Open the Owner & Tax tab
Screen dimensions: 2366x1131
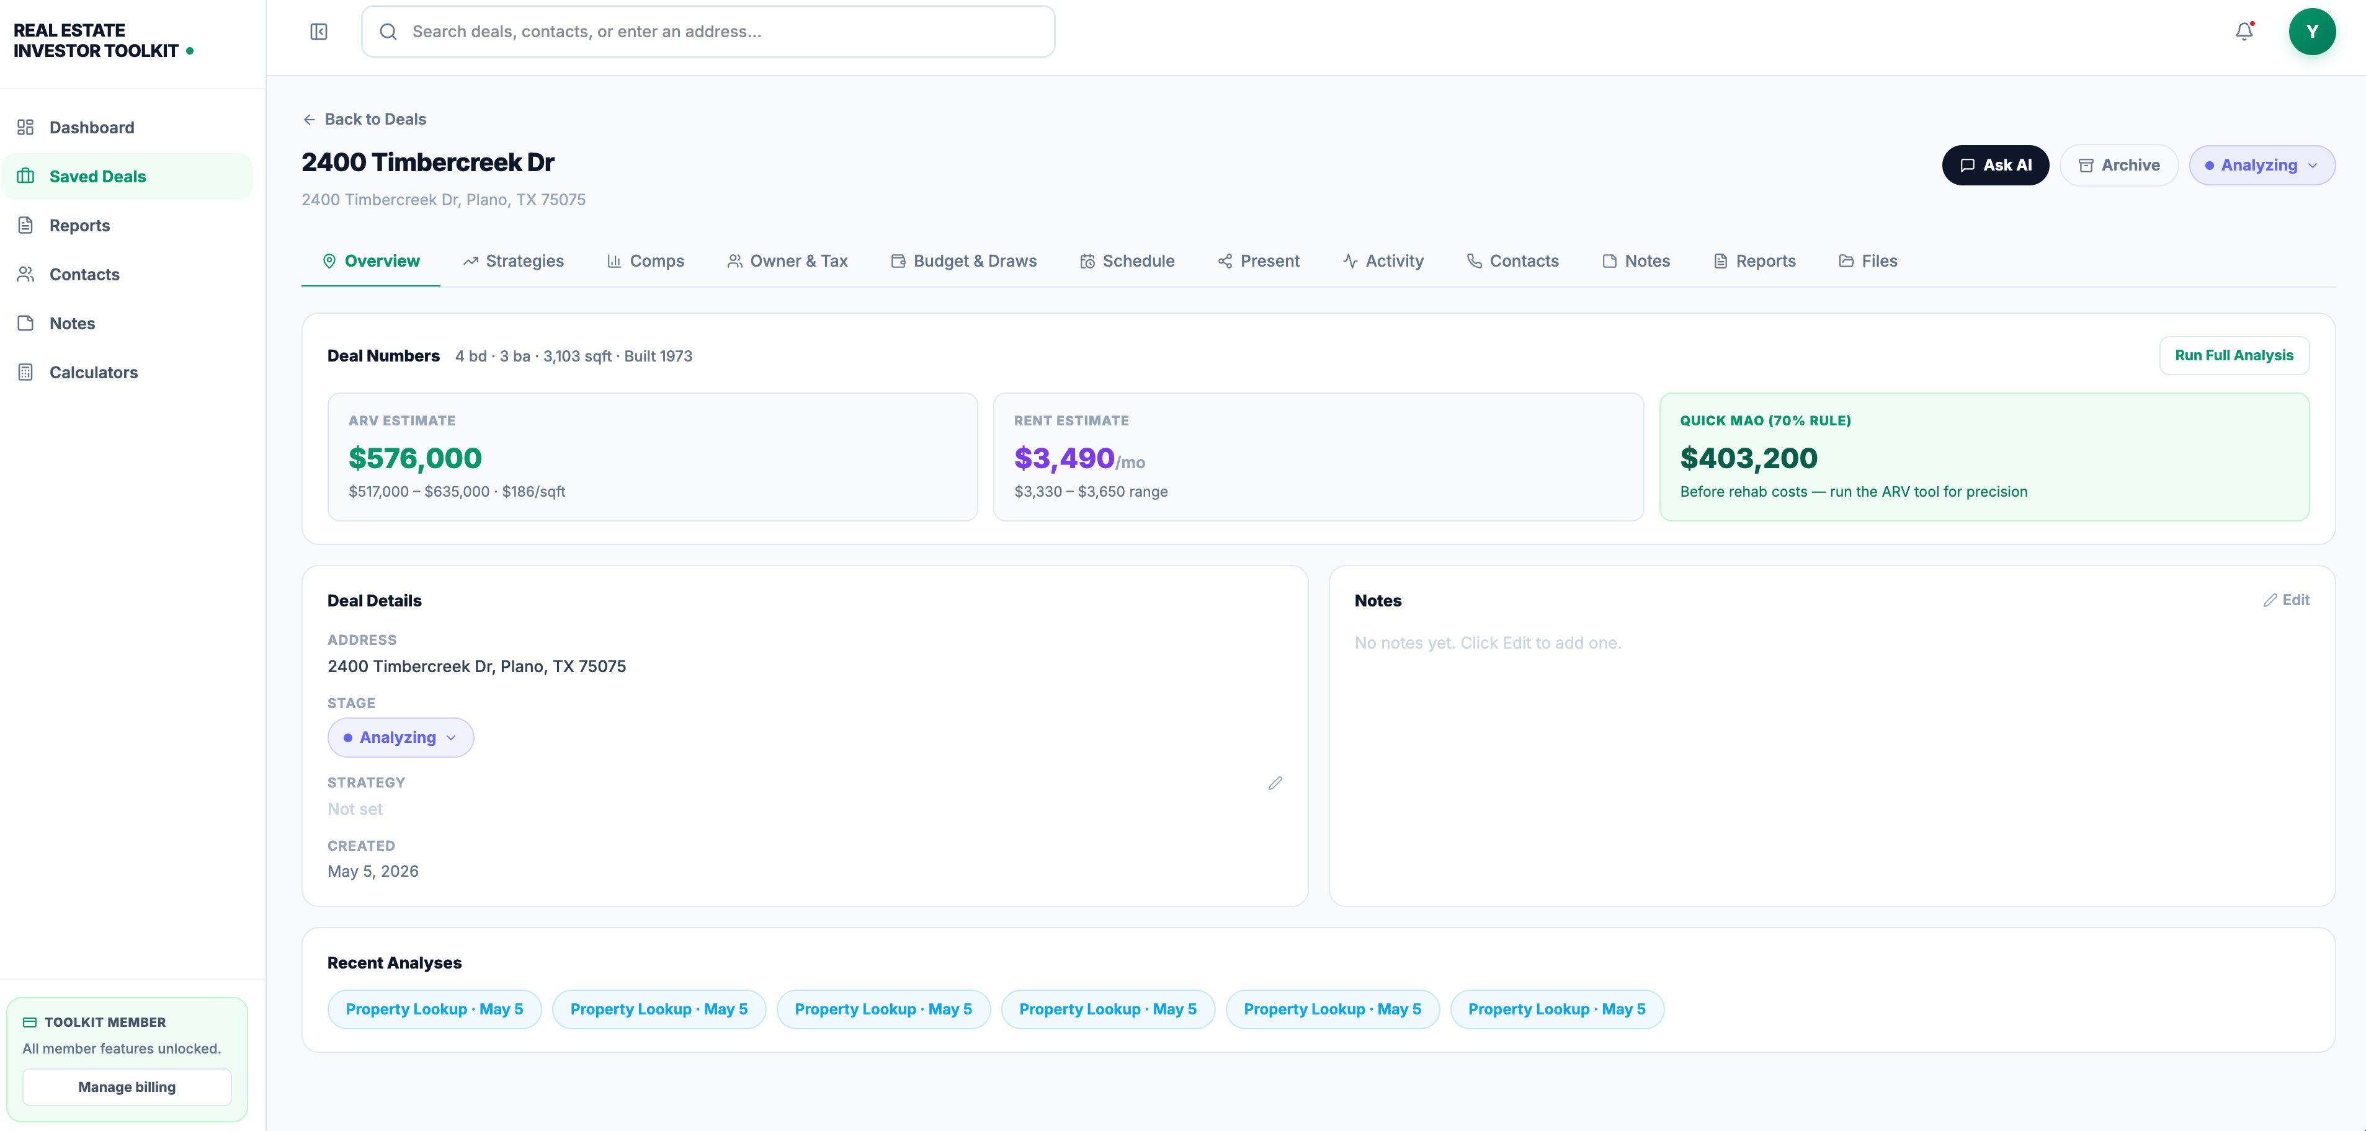click(x=787, y=262)
